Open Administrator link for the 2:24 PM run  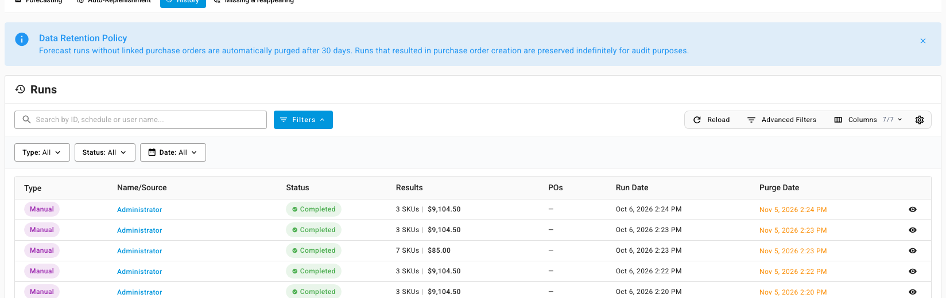(x=139, y=210)
